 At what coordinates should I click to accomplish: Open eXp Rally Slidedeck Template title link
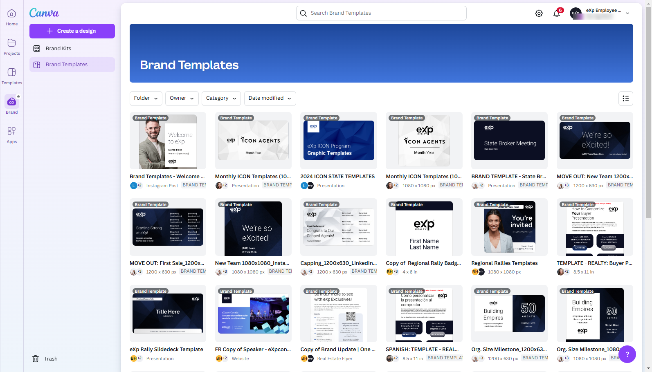pyautogui.click(x=166, y=350)
